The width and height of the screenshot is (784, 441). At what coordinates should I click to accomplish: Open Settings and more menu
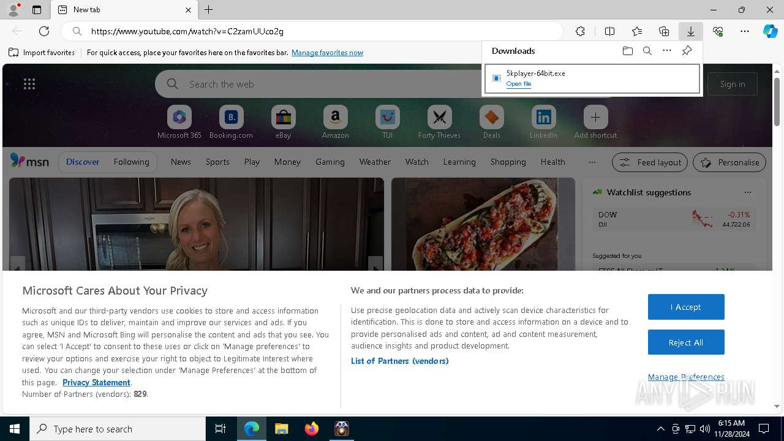click(x=745, y=31)
